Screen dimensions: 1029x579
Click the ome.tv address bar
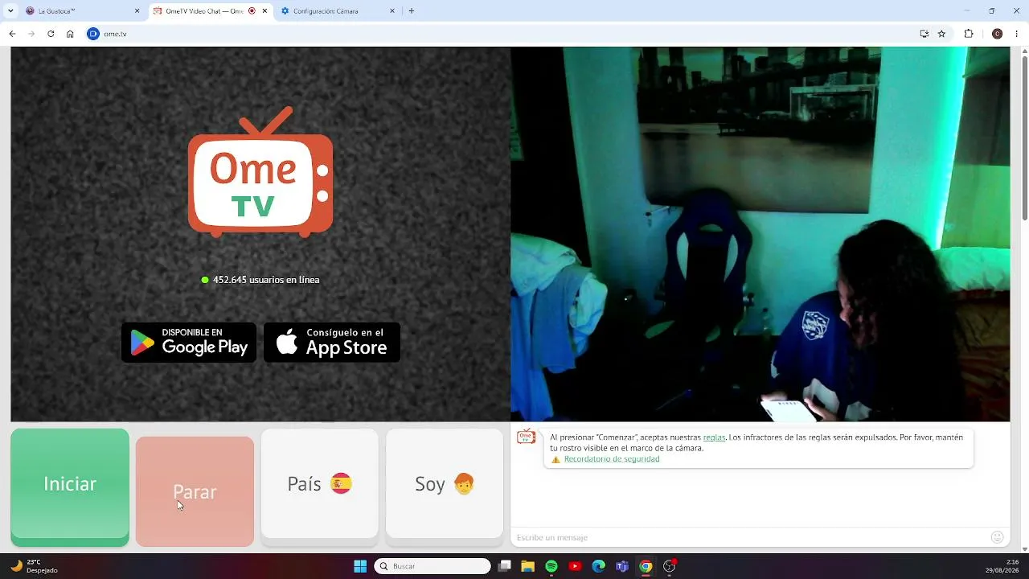506,34
